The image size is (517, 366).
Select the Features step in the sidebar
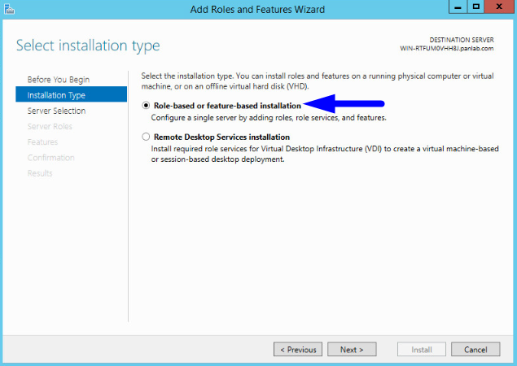42,142
